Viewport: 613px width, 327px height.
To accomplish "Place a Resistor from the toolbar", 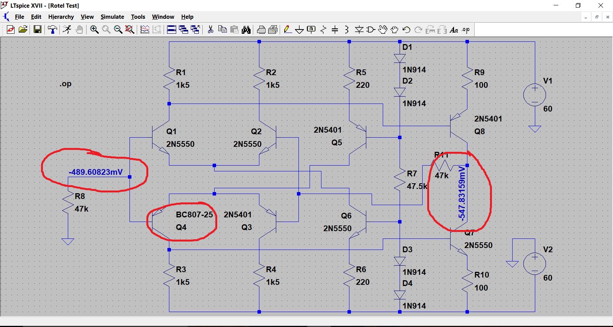I will (x=323, y=30).
